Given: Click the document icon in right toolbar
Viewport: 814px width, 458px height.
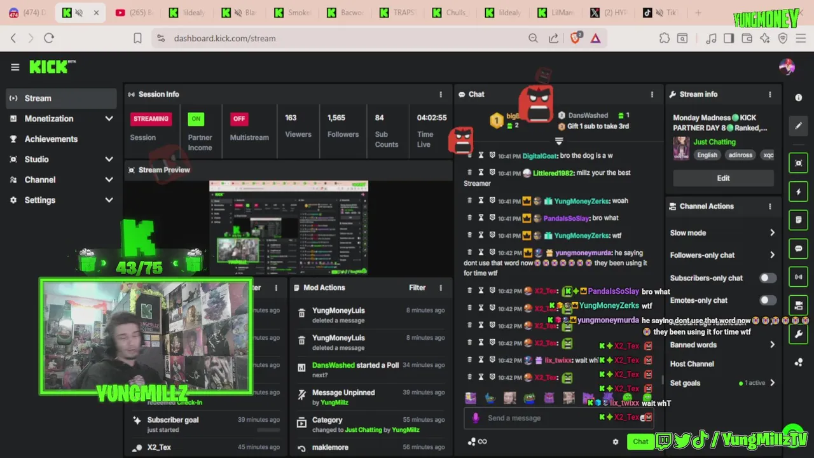Looking at the screenshot, I should click(799, 220).
